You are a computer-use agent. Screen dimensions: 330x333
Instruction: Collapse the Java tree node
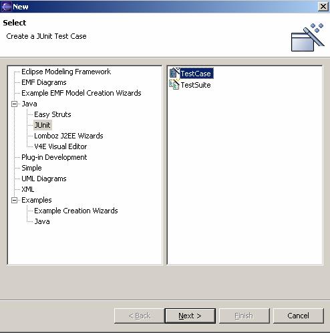tap(14, 104)
